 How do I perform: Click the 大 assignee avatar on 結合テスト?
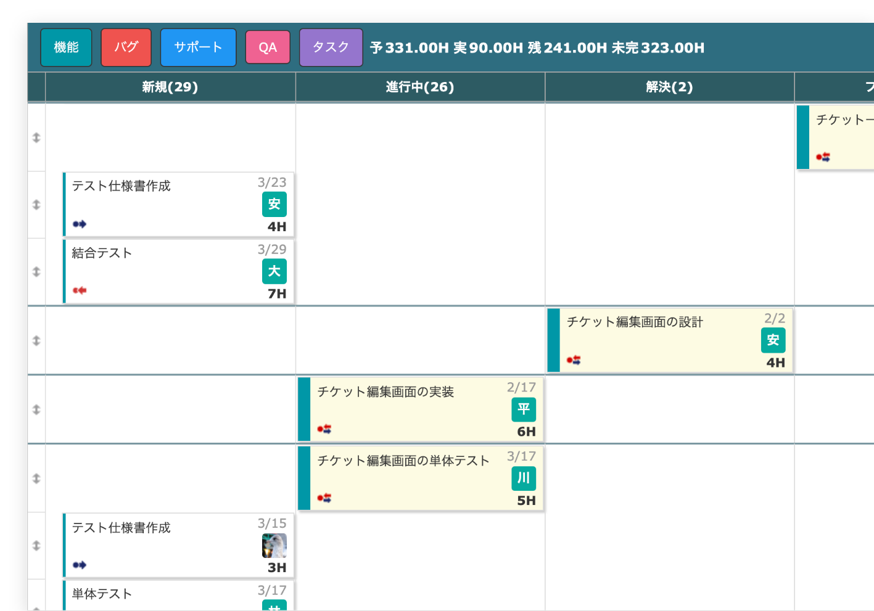point(274,271)
